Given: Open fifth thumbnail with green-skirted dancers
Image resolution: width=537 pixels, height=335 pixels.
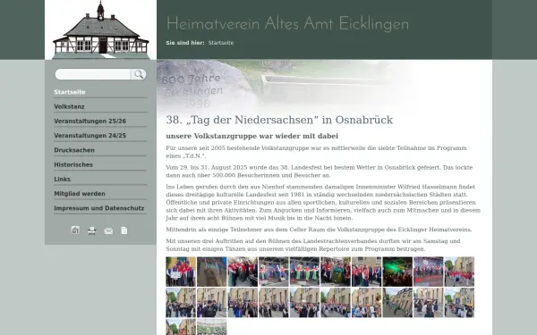Looking at the screenshot, I should (304, 272).
